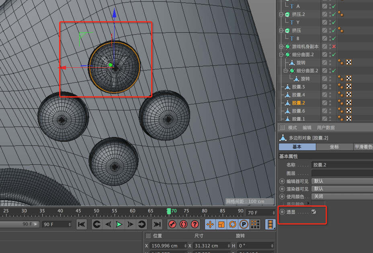Toggle position keyframing move icon

pos(210,224)
